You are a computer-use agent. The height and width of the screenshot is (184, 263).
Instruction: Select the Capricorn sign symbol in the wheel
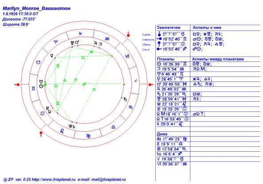point(128,56)
